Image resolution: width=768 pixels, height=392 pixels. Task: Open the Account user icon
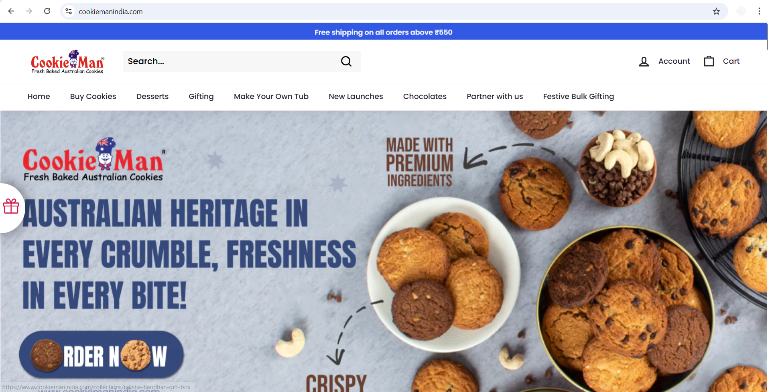pyautogui.click(x=644, y=61)
